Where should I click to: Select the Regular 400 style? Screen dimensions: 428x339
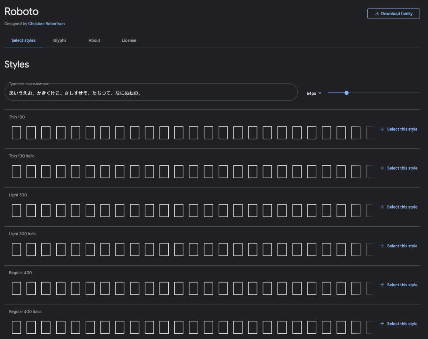(399, 284)
